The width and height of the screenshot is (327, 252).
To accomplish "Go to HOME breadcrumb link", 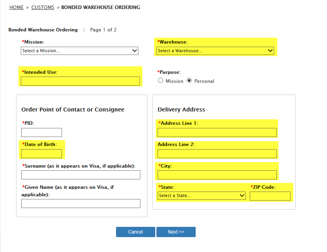I will [x=16, y=7].
